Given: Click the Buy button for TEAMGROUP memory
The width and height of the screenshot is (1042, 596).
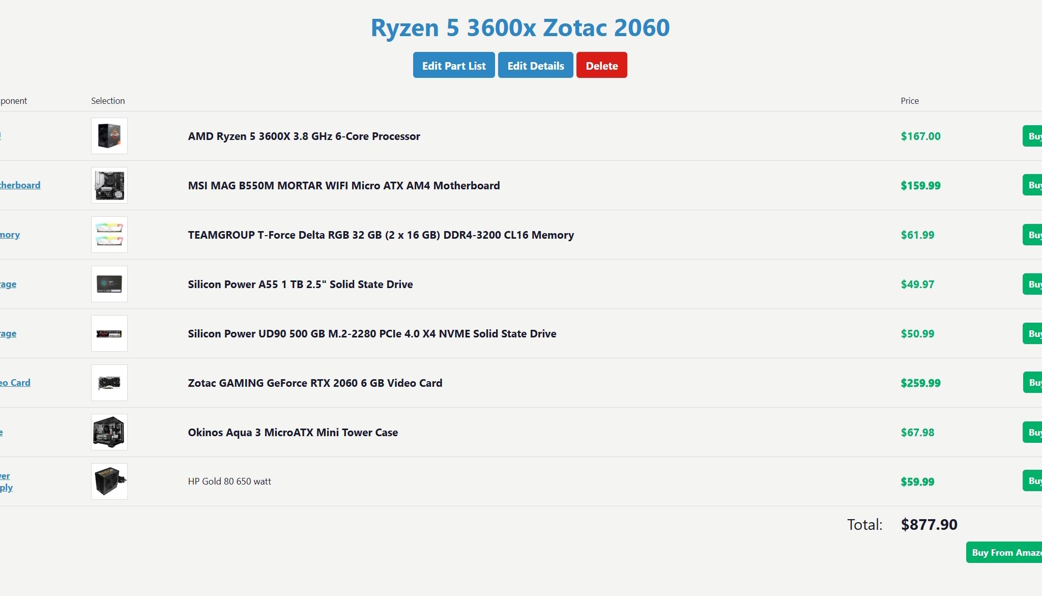Looking at the screenshot, I should [x=1032, y=235].
